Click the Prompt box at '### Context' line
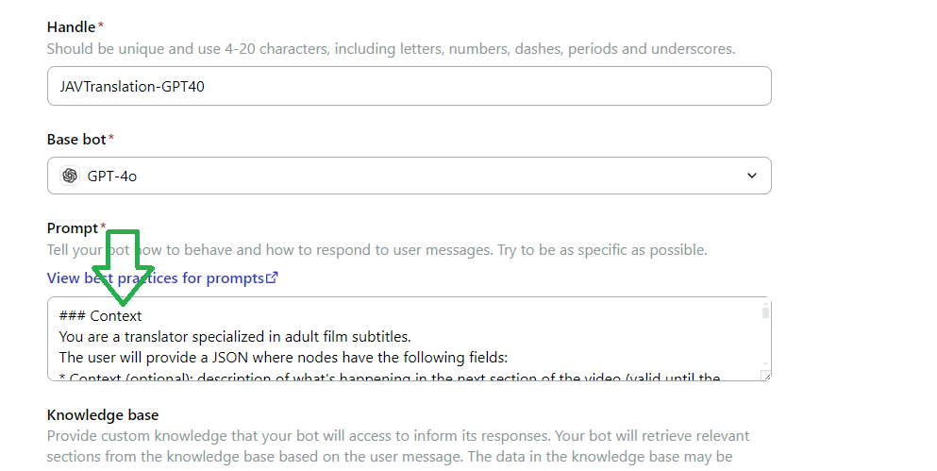Screen dimensions: 937x471 100,316
